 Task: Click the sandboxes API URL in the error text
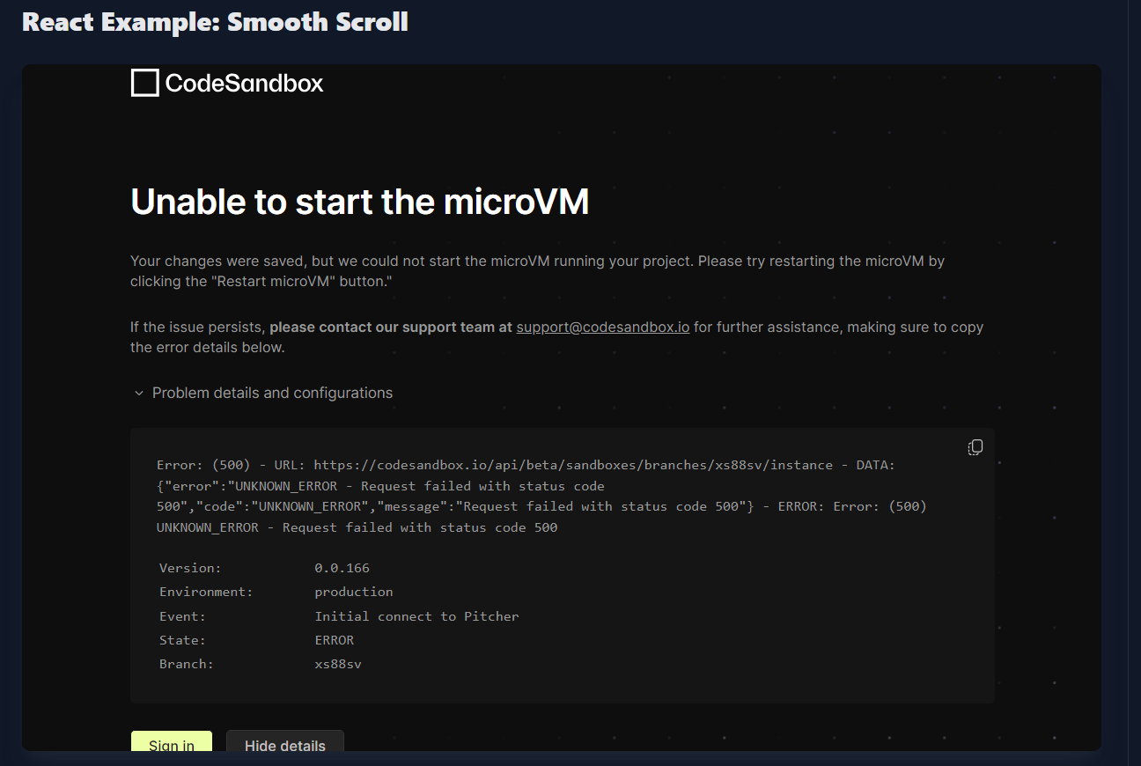573,465
